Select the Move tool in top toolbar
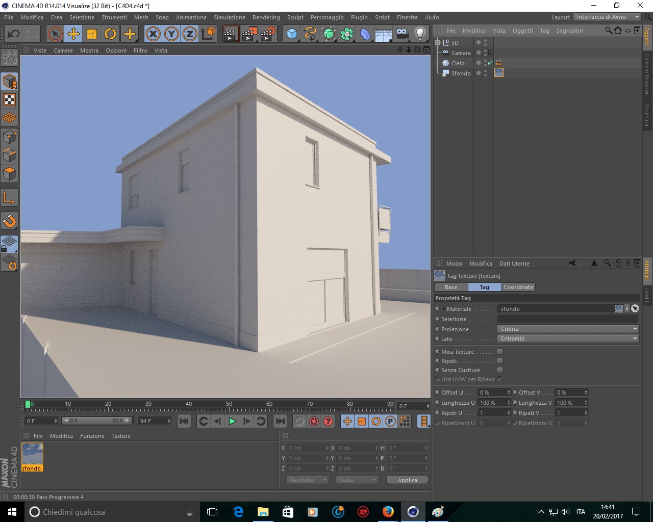The width and height of the screenshot is (653, 522). click(73, 34)
